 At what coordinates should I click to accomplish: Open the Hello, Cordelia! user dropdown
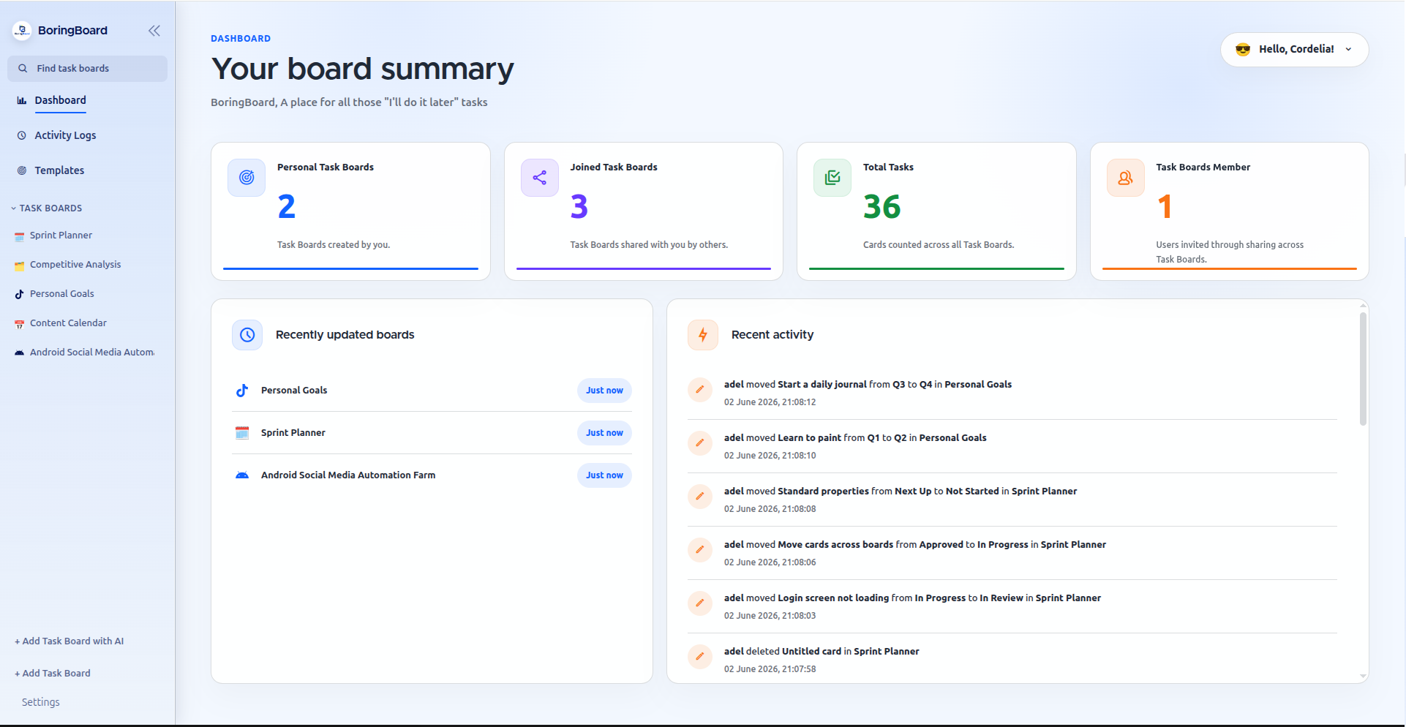point(1294,49)
